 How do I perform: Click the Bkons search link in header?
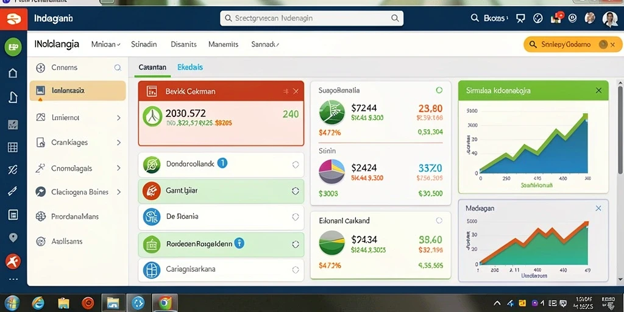coord(489,18)
